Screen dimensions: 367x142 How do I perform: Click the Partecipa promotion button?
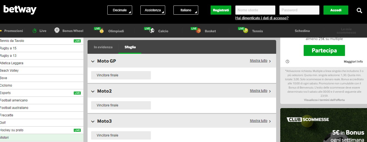click(x=324, y=51)
